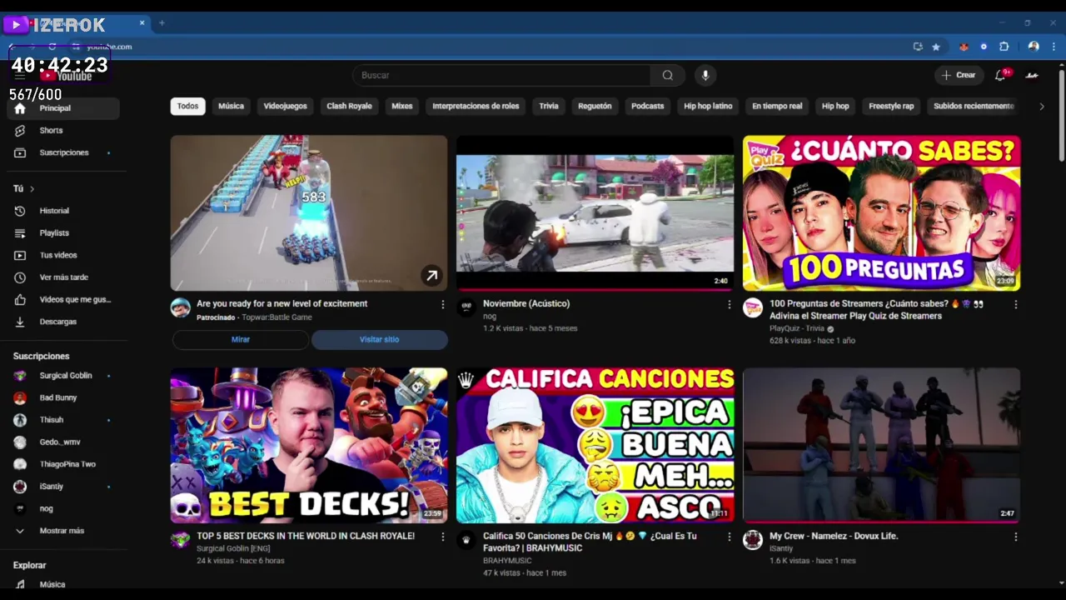Open options menu for Califica 50 Canciones video
Screen dimensions: 1066x600
tap(729, 537)
